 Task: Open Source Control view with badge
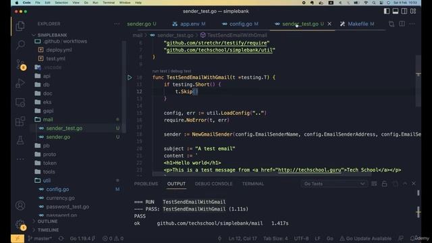[21, 65]
